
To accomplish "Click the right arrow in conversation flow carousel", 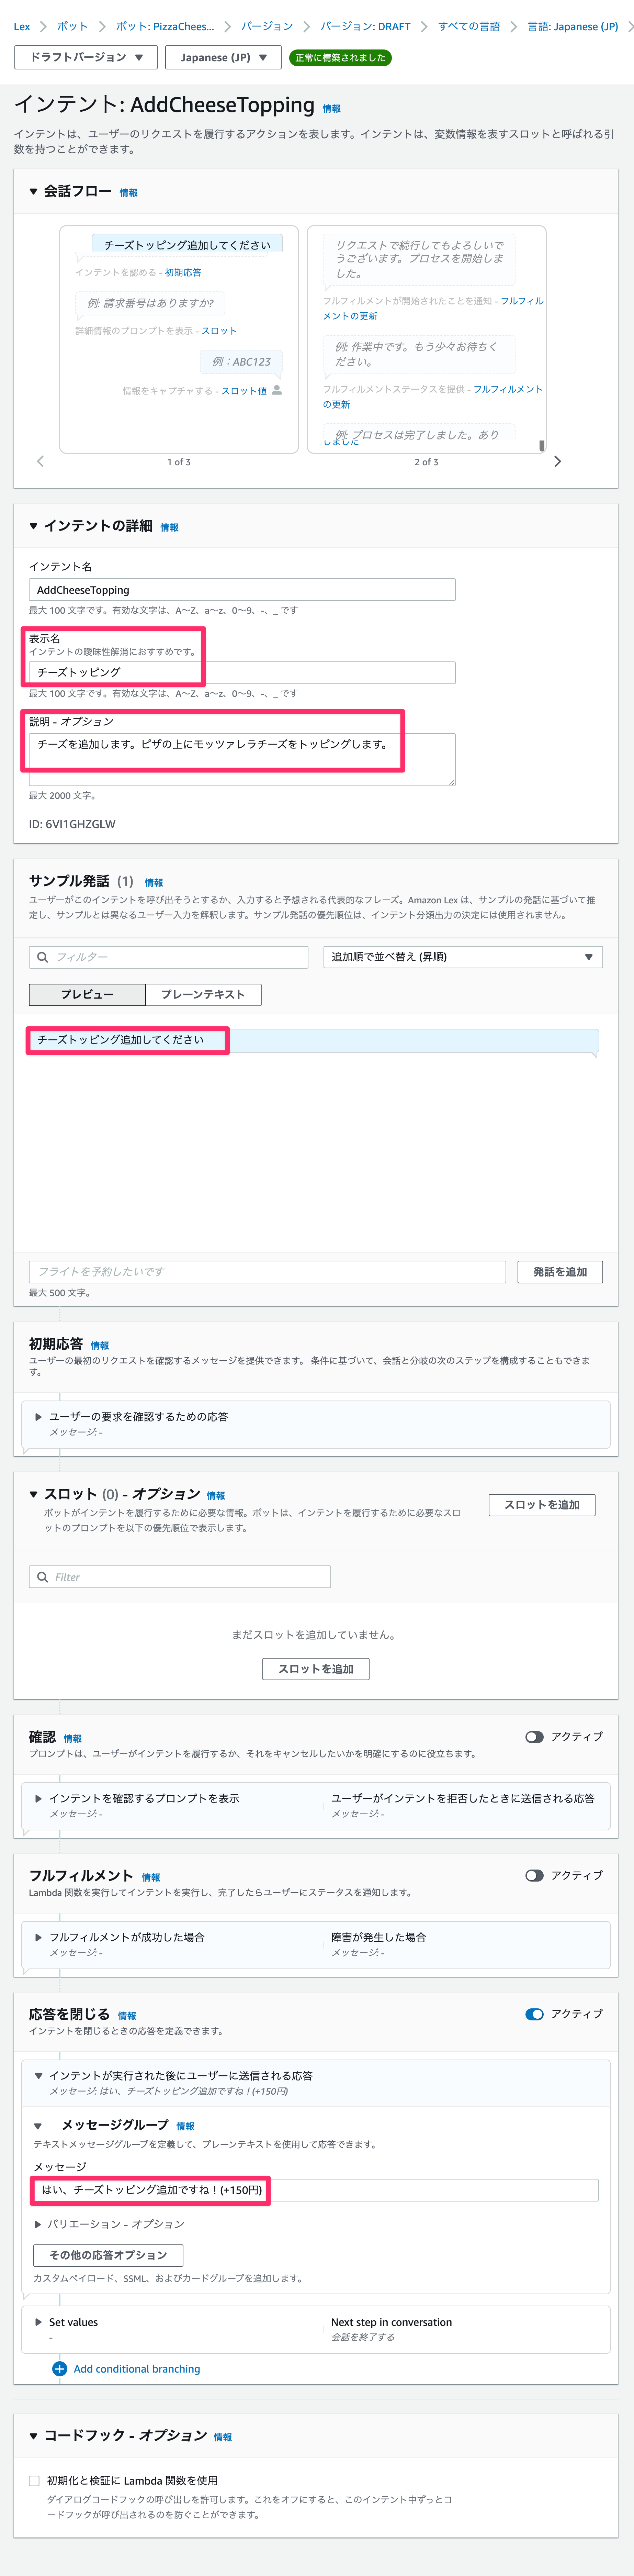I will [558, 461].
